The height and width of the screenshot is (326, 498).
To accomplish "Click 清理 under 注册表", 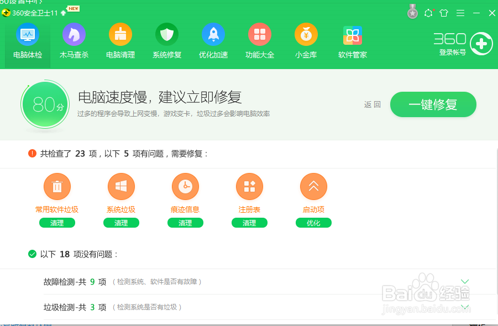I will 250,223.
